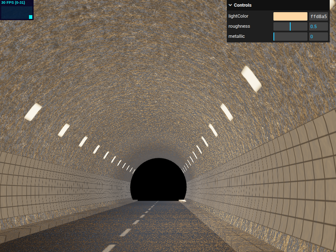Screen dimensions: 336x252
Task: Click the cyan bar in the FPS graph
Action: pyautogui.click(x=30, y=16)
